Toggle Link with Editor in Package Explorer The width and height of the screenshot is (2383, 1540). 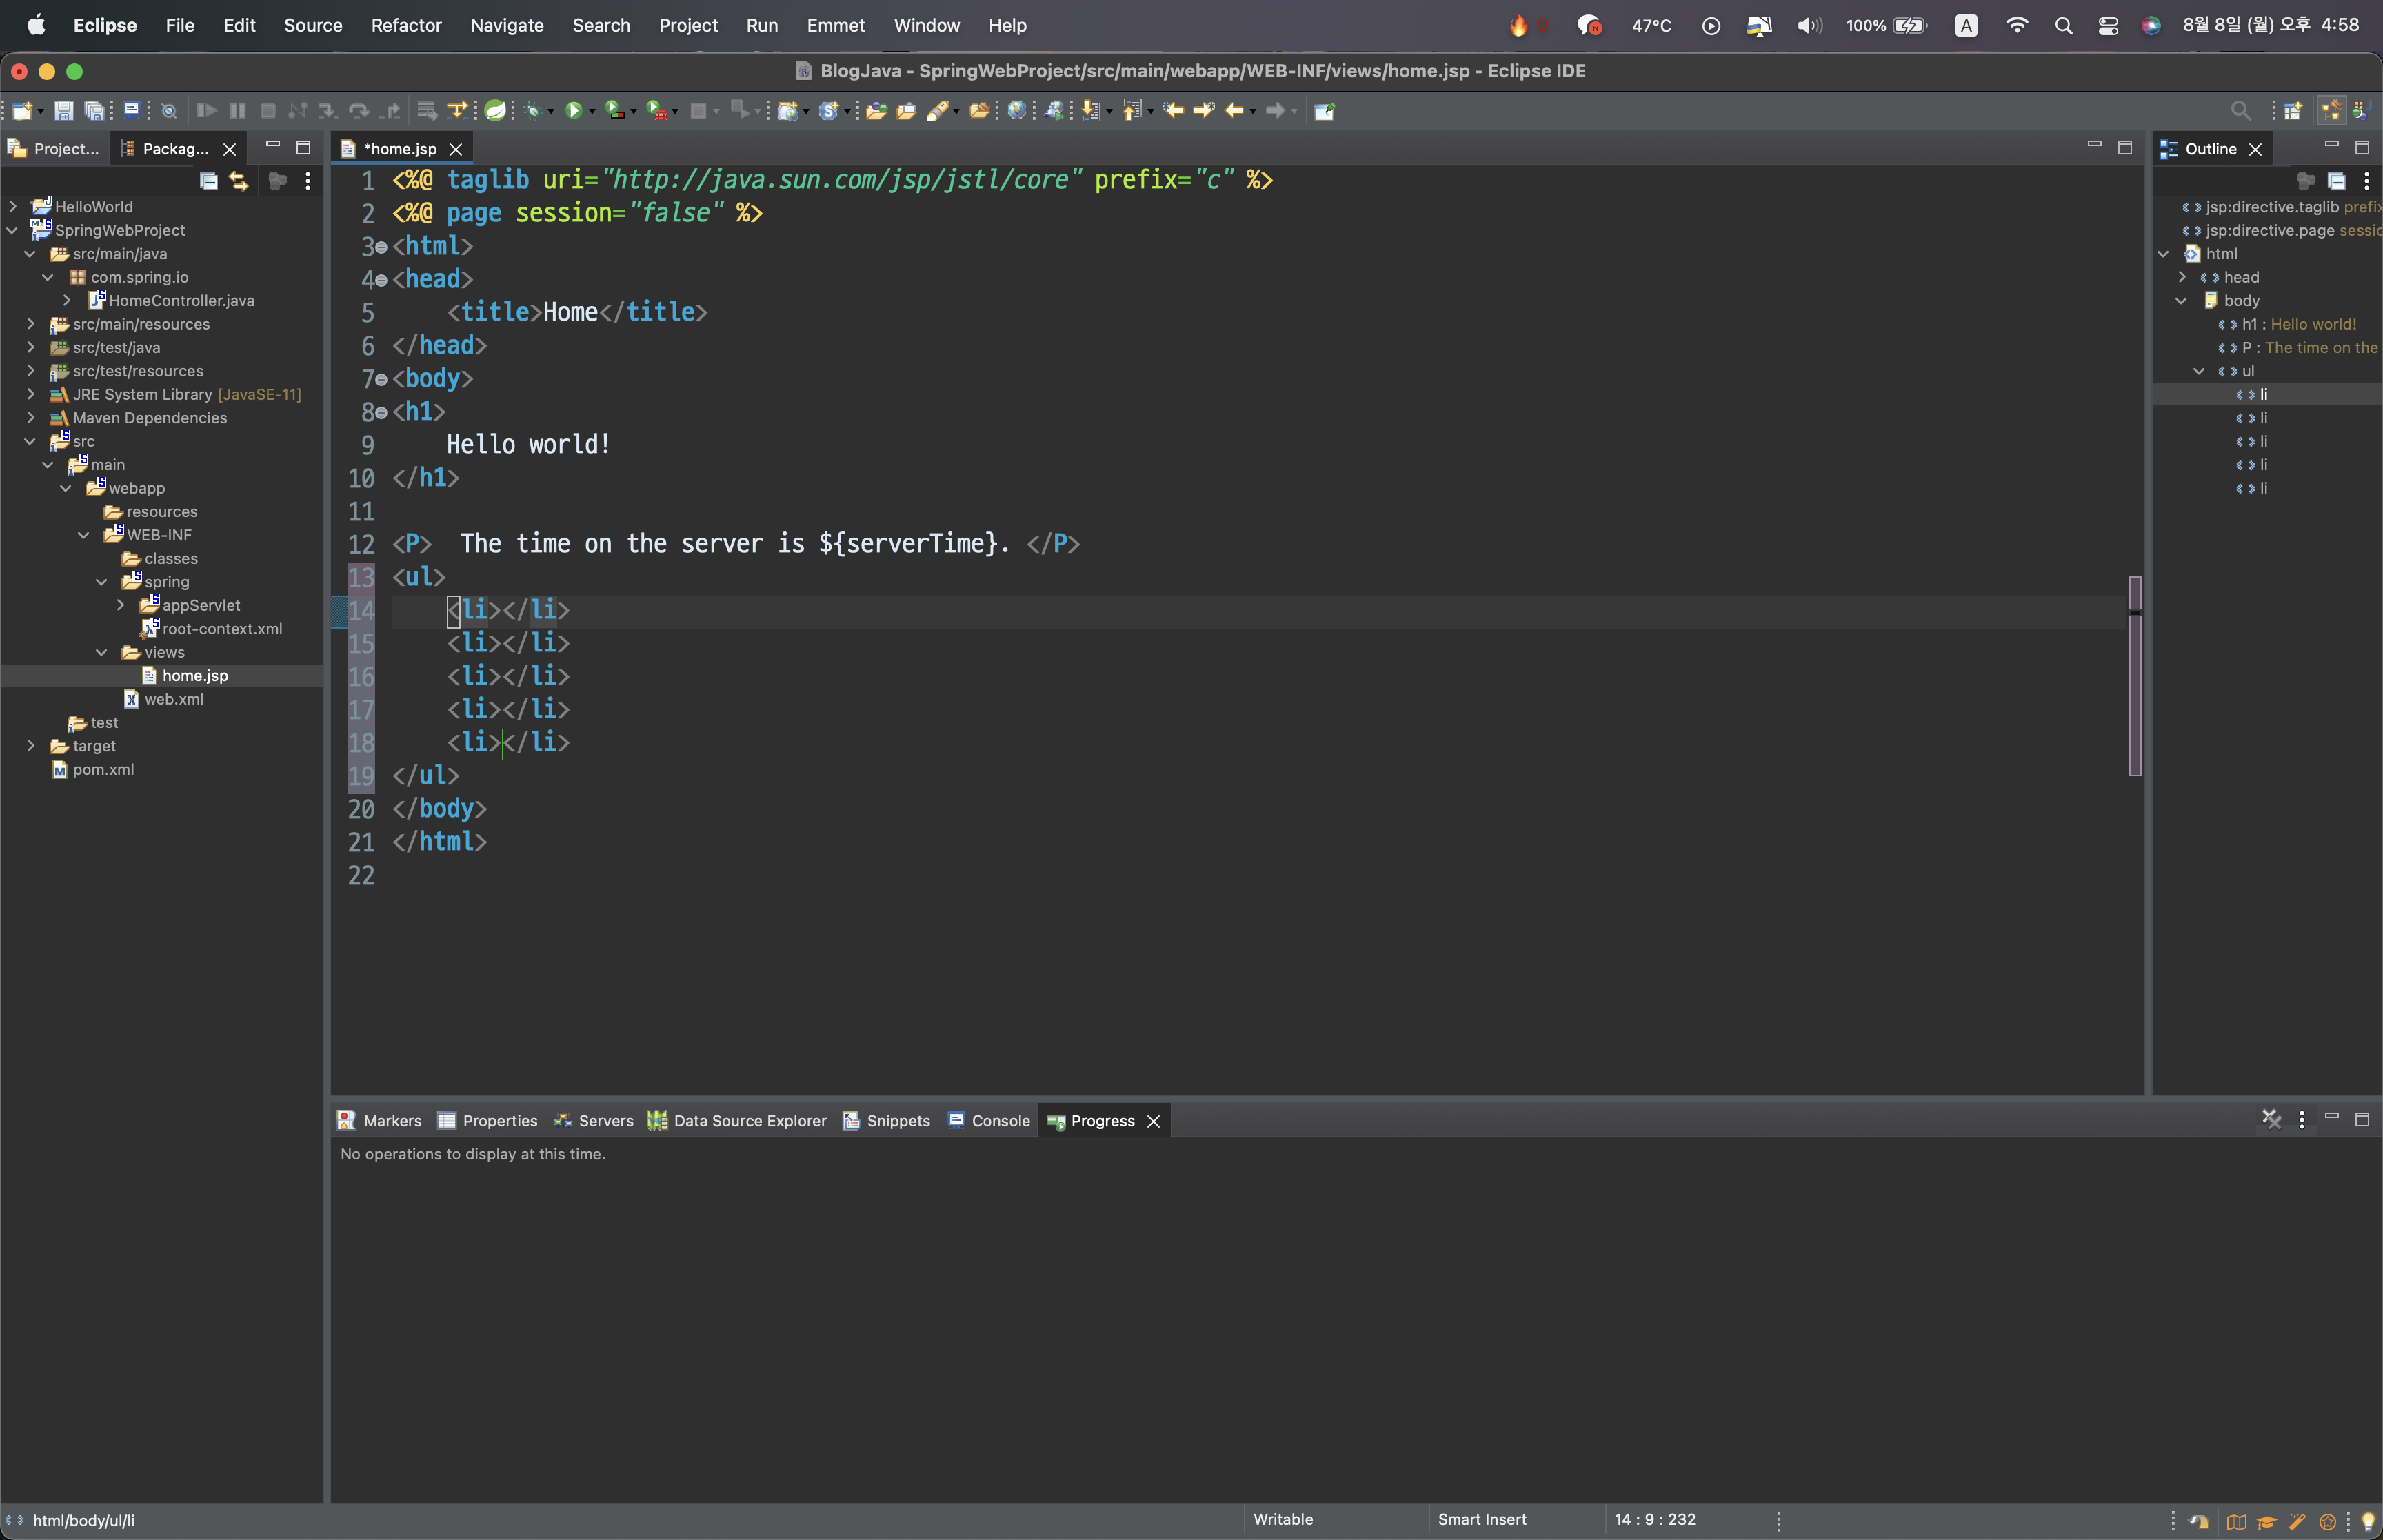tap(239, 181)
